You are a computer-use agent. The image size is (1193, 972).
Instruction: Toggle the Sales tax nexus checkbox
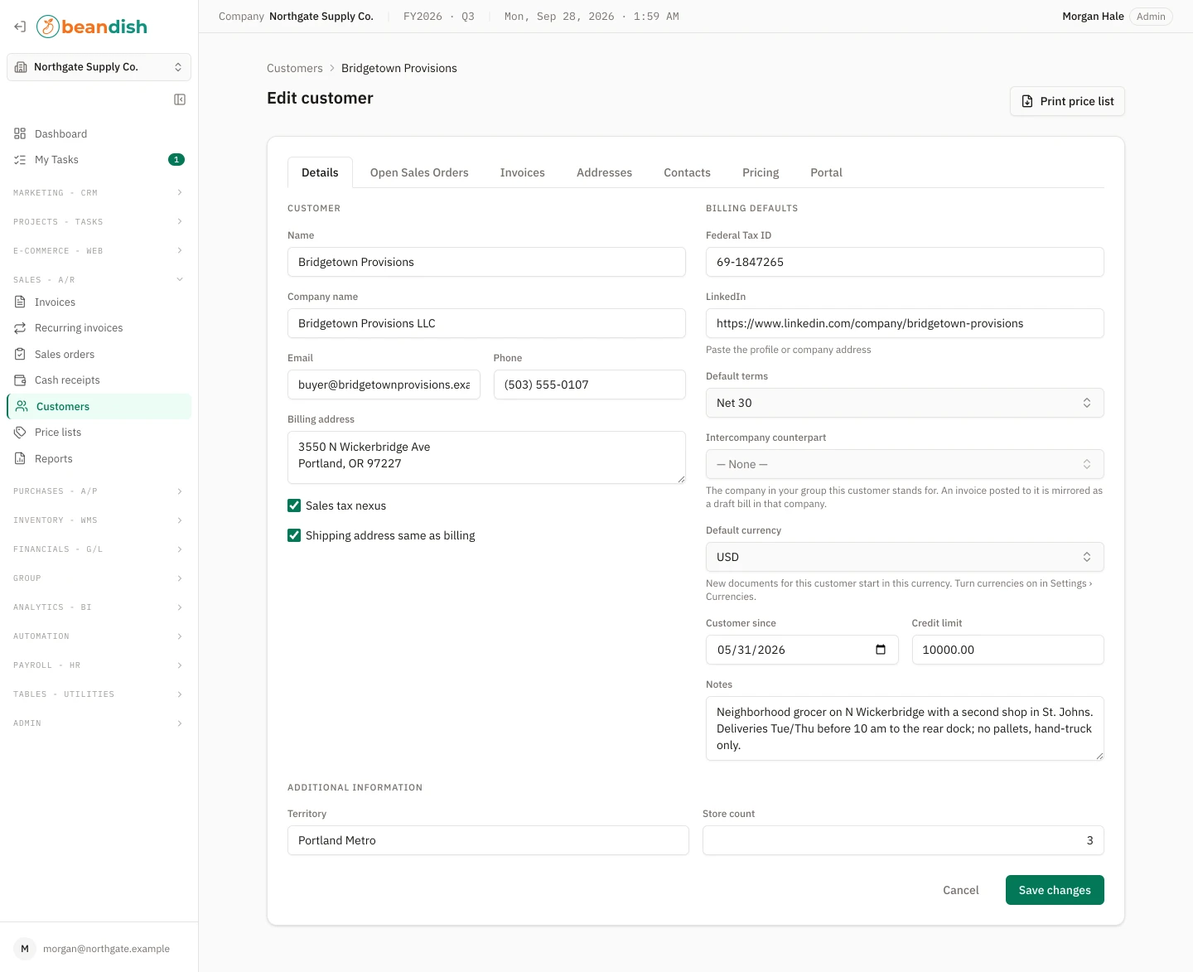point(294,505)
